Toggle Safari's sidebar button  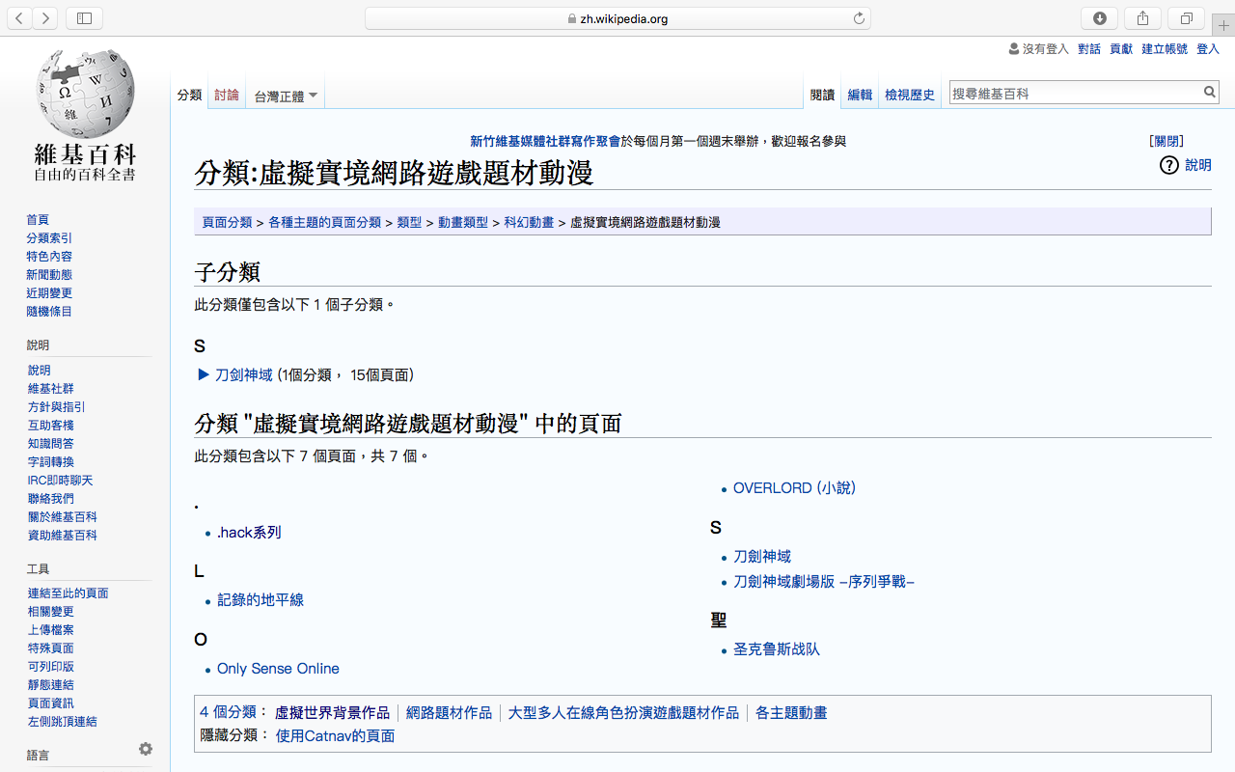click(x=85, y=18)
